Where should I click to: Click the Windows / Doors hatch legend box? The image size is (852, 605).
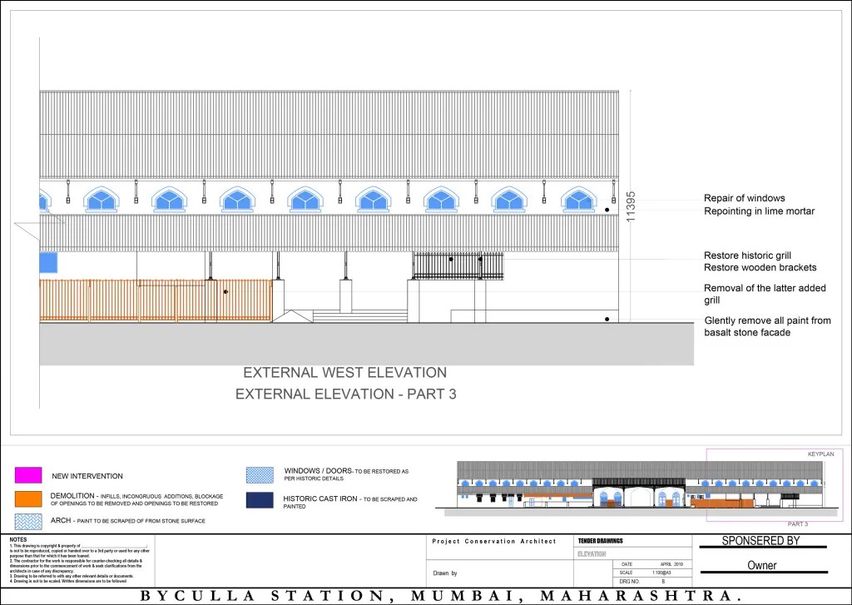(x=260, y=475)
